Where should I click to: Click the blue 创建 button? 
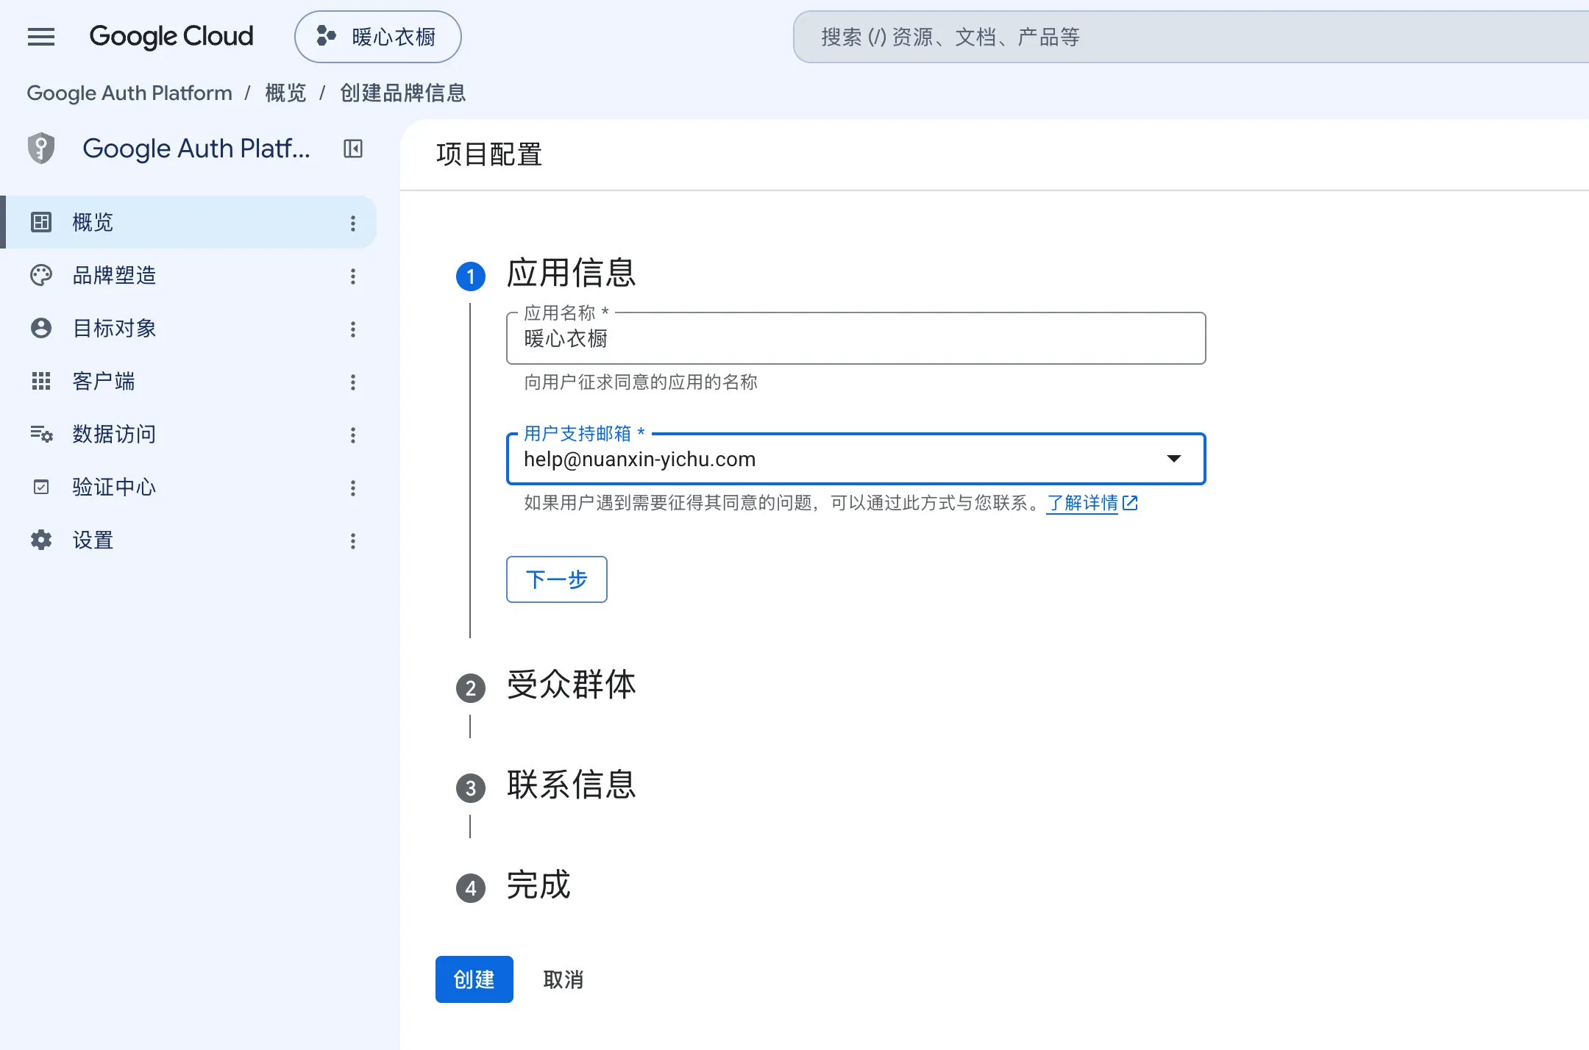(x=474, y=979)
